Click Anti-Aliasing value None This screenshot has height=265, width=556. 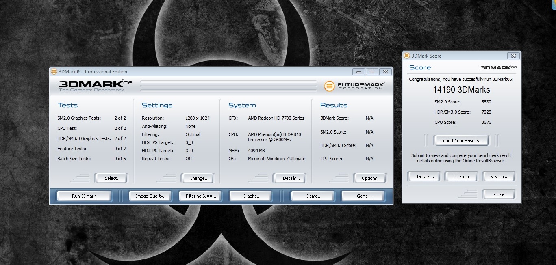[191, 126]
